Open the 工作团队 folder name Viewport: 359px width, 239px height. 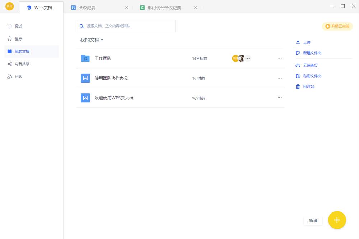[x=103, y=58]
